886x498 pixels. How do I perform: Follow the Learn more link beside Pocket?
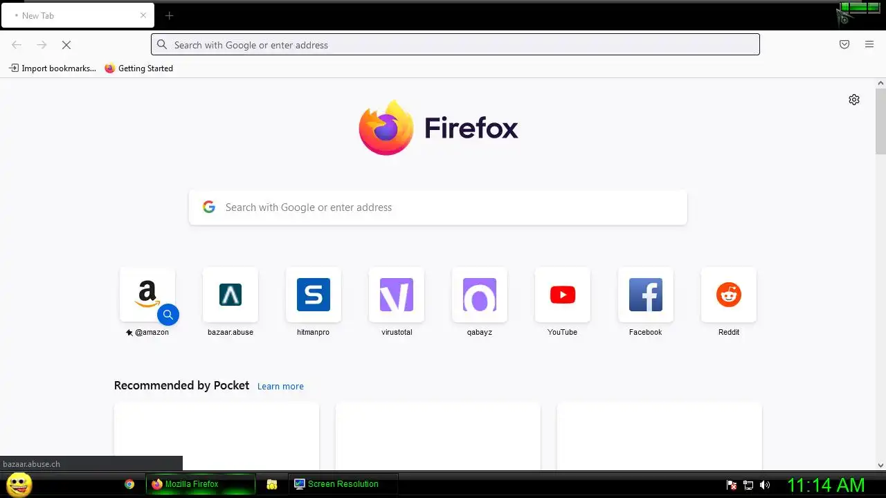[280, 386]
